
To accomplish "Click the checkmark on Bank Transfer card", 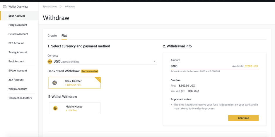I will (99, 79).
